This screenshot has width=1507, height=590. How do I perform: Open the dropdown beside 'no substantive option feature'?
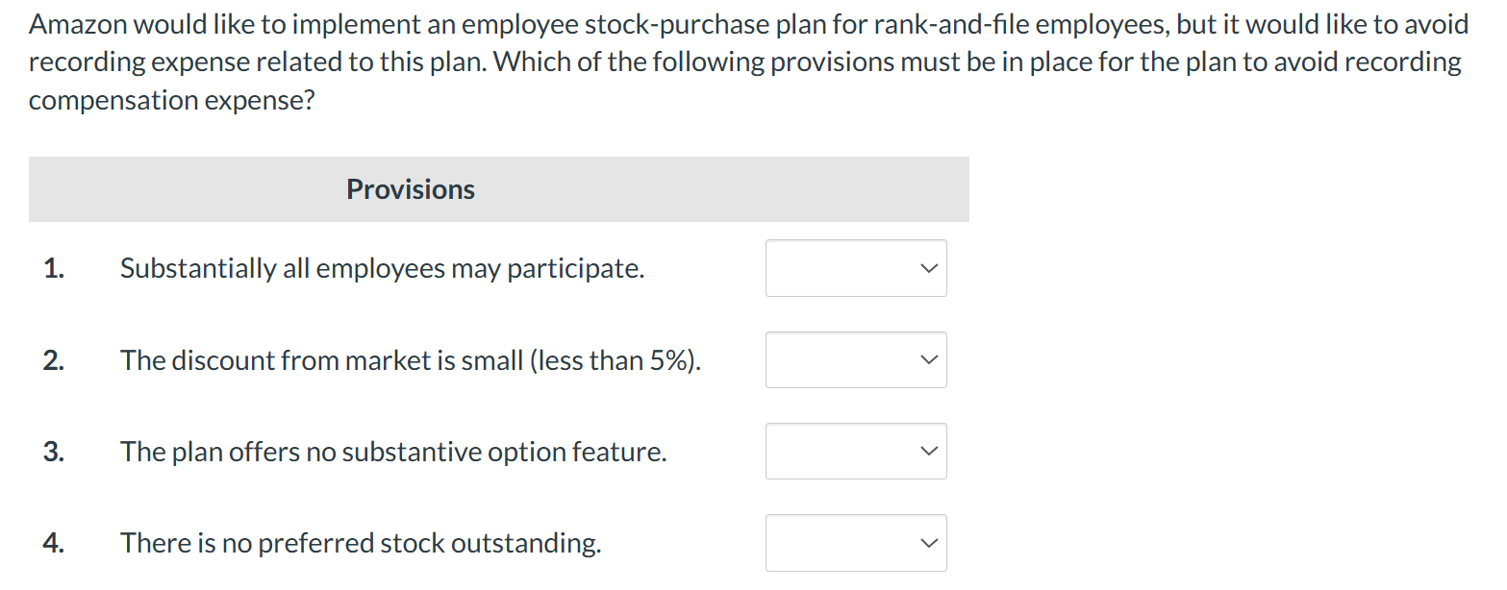point(855,451)
